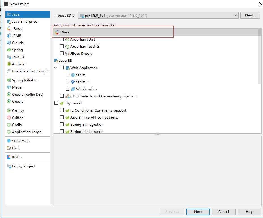Click the Arquillian TestNG framework icon

pos(67,47)
